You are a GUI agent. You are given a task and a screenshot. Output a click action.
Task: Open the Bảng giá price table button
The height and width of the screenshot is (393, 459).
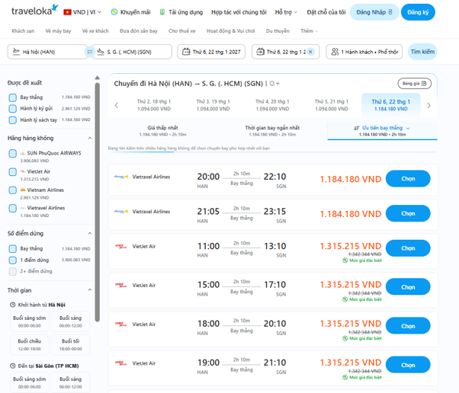[414, 84]
